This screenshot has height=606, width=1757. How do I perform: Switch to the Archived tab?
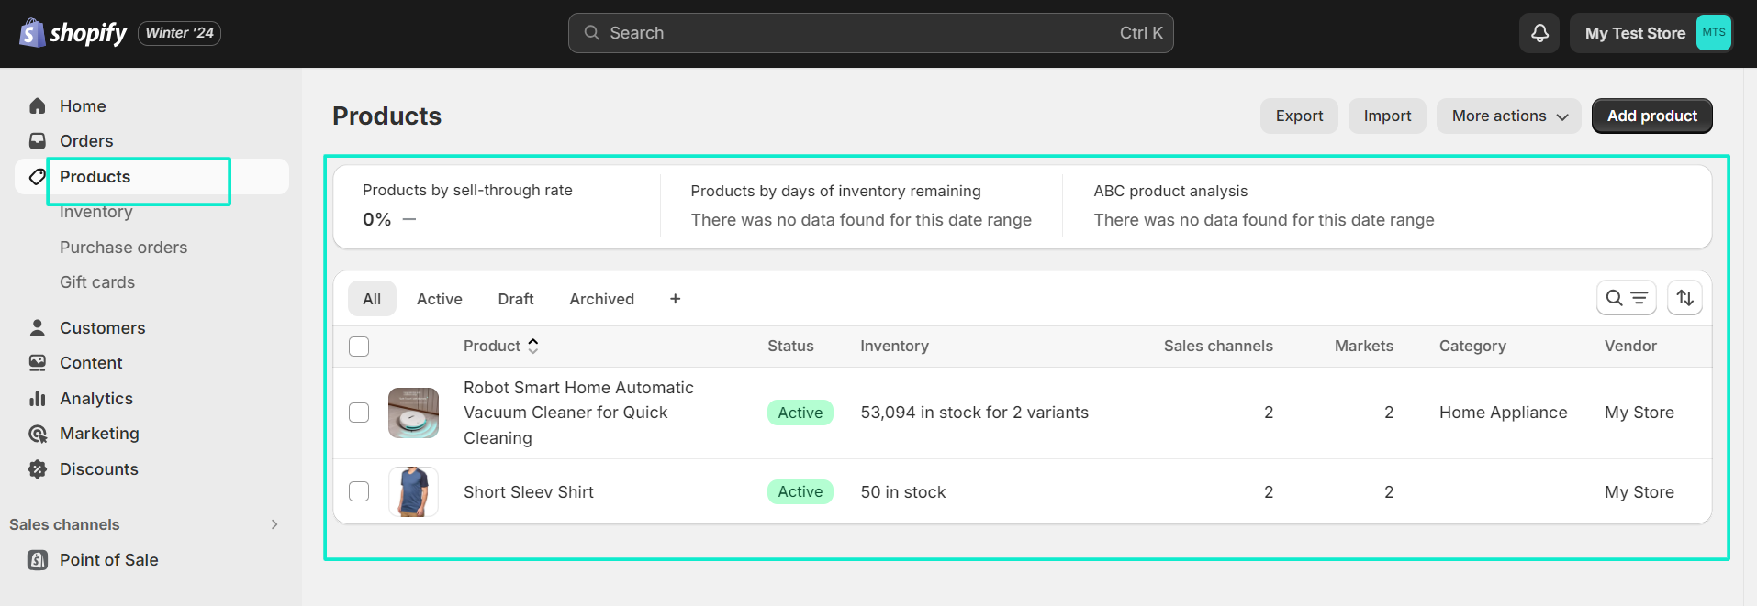tap(602, 299)
